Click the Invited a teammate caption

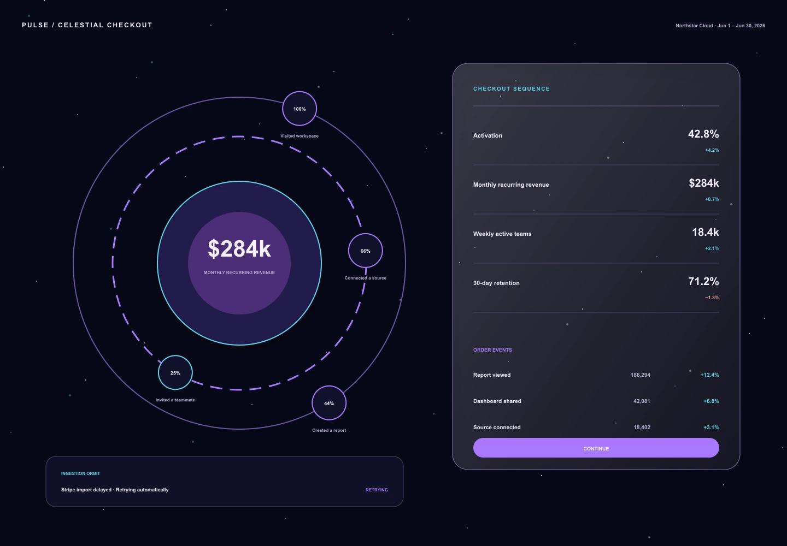[x=175, y=400]
